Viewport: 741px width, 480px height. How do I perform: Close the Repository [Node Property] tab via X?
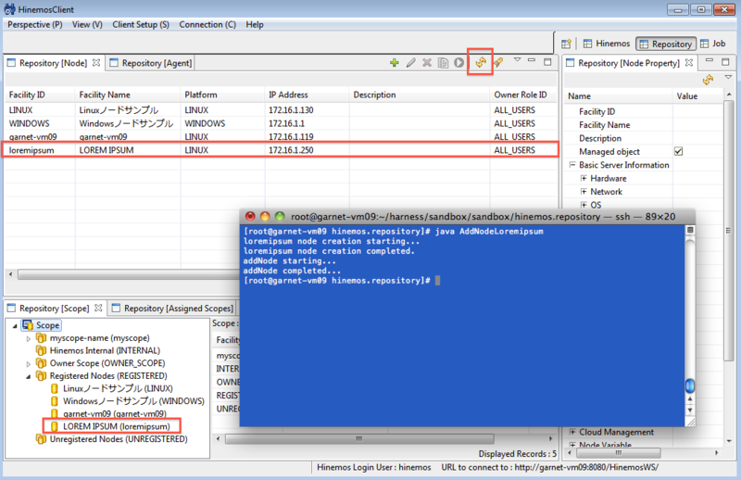[x=689, y=62]
